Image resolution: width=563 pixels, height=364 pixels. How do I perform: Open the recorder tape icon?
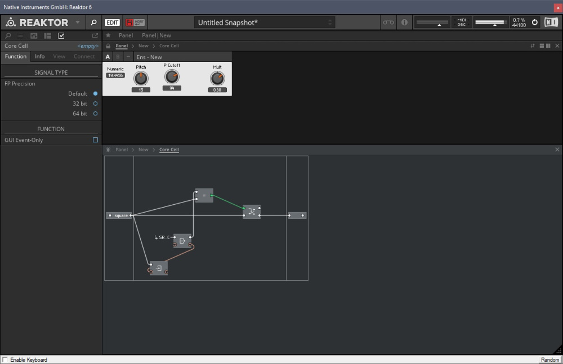coord(388,23)
